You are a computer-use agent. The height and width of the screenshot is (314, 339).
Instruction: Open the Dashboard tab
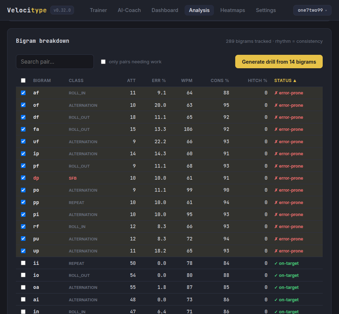click(165, 10)
